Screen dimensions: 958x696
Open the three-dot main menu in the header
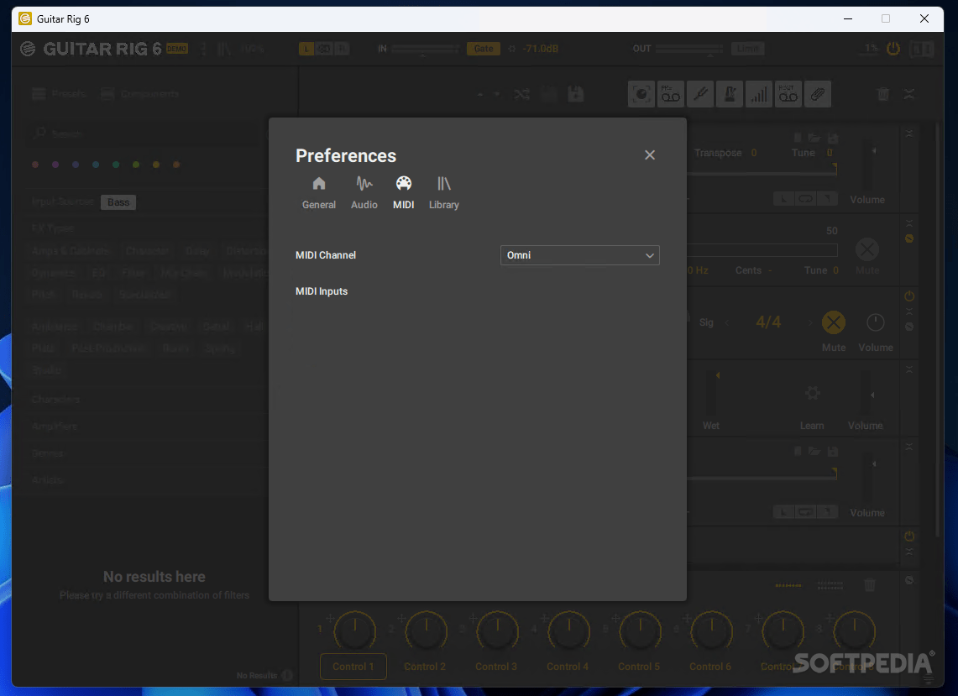point(204,49)
